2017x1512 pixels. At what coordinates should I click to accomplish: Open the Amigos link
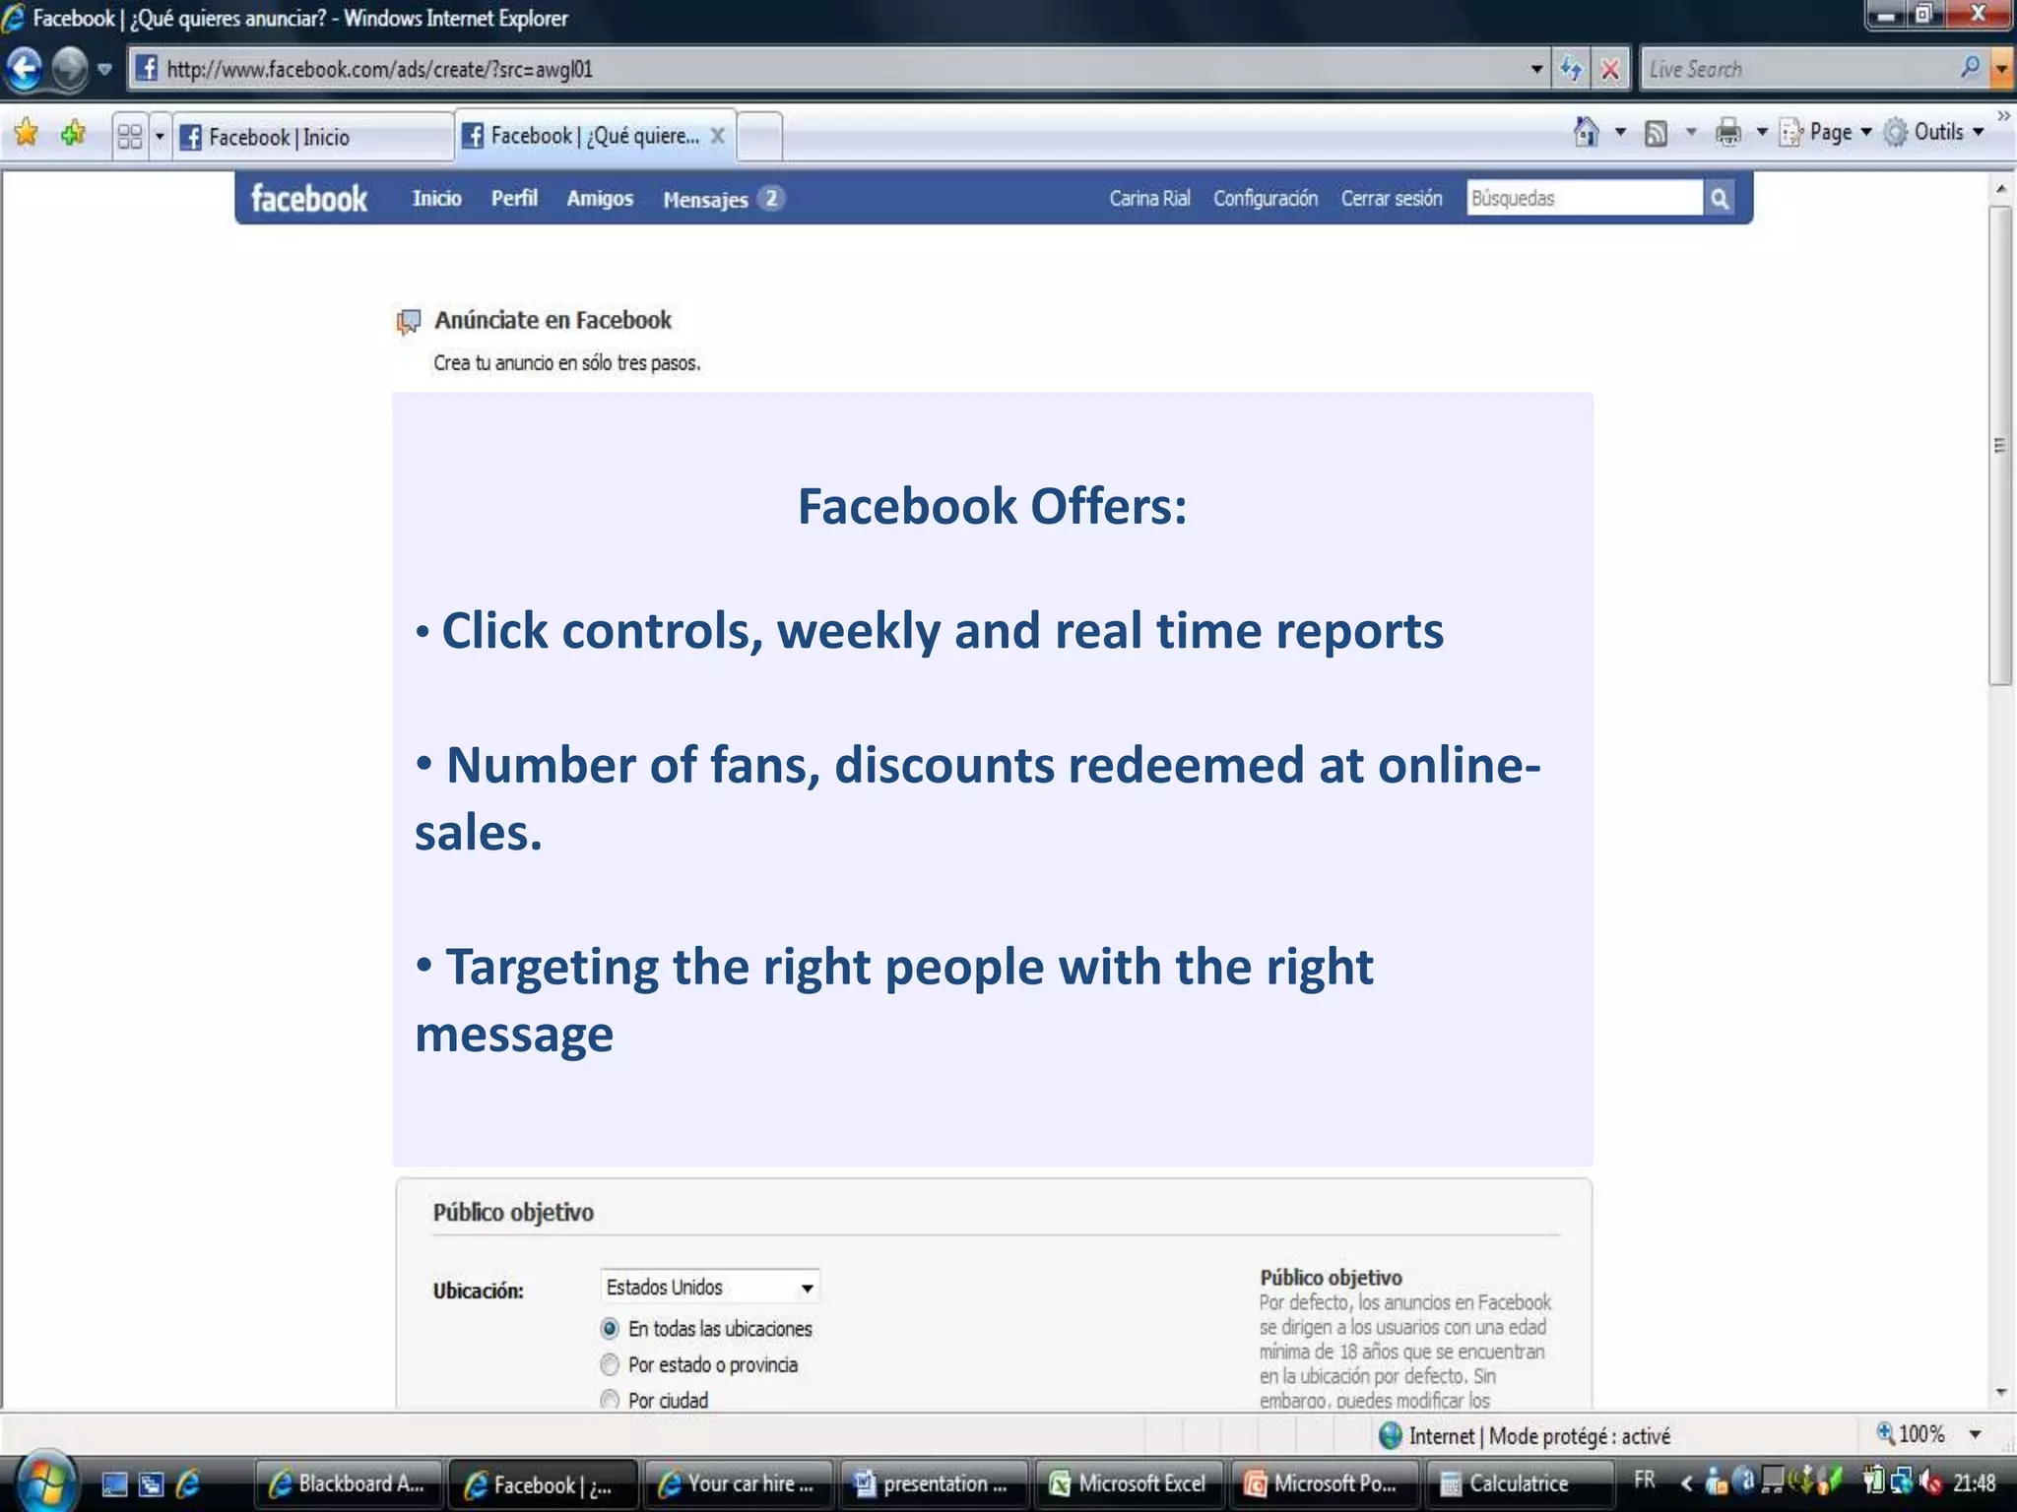[600, 199]
